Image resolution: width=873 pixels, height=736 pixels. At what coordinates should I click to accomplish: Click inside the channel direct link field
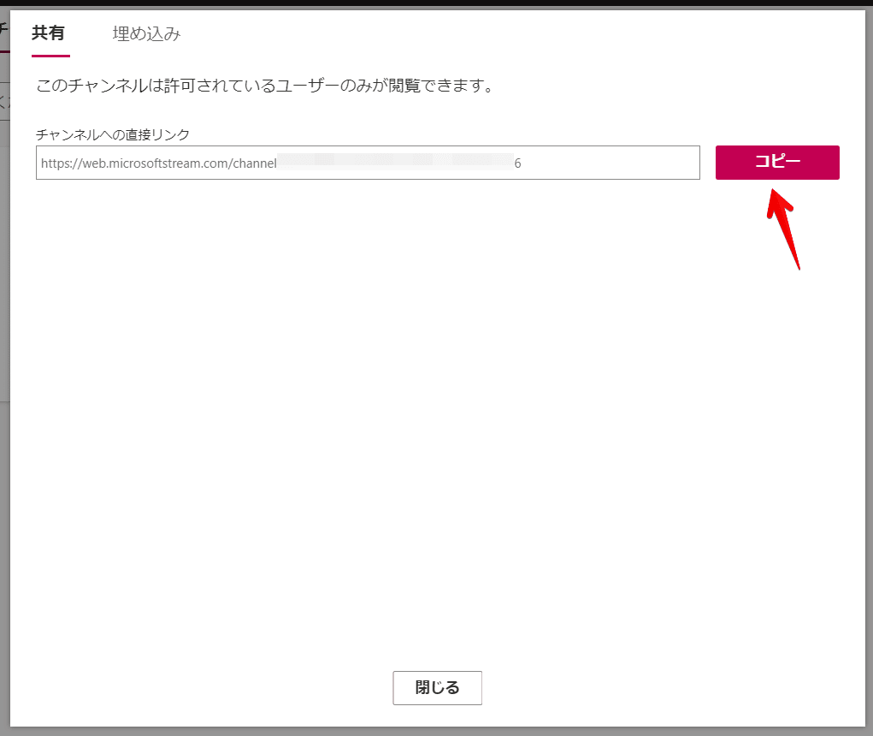[368, 163]
